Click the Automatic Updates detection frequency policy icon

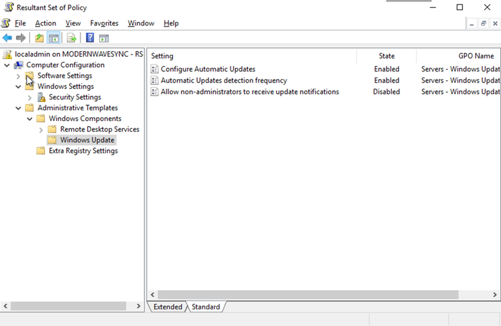coord(155,81)
